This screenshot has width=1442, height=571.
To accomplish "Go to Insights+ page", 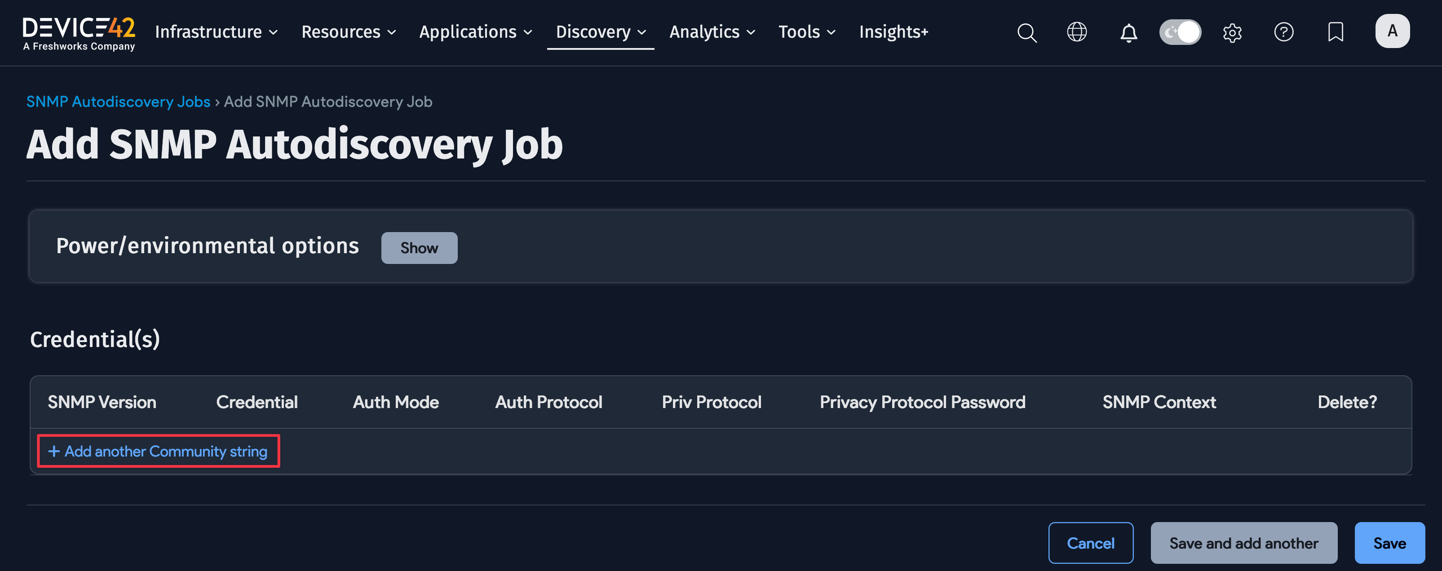I will pyautogui.click(x=894, y=32).
